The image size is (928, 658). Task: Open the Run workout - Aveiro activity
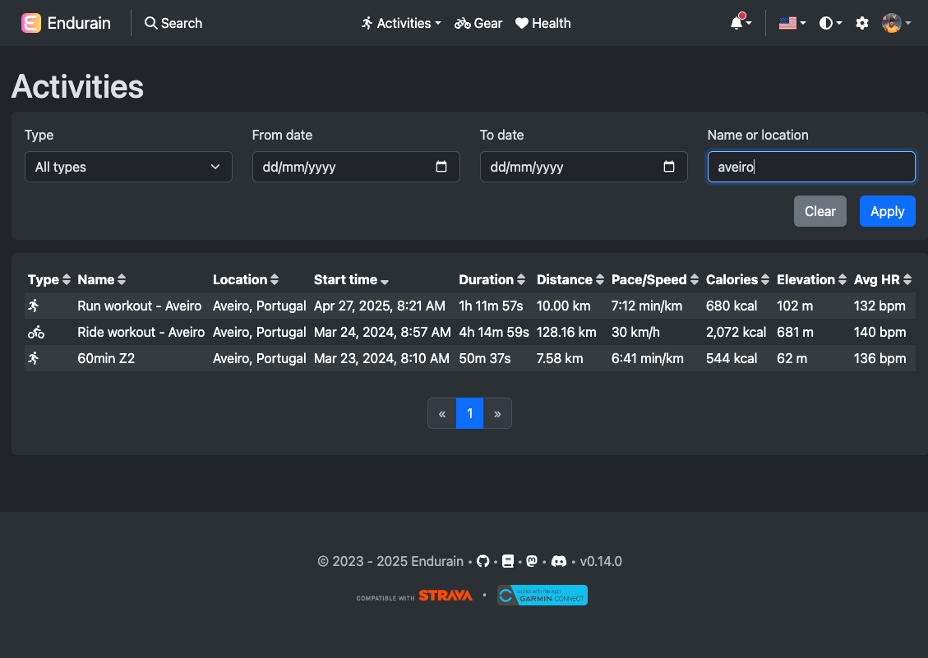click(139, 306)
